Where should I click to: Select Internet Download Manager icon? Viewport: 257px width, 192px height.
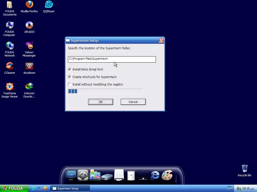(x=29, y=90)
